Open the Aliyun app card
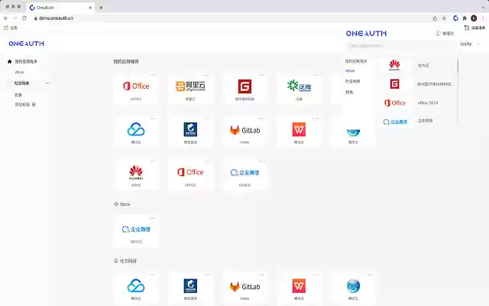 point(190,89)
